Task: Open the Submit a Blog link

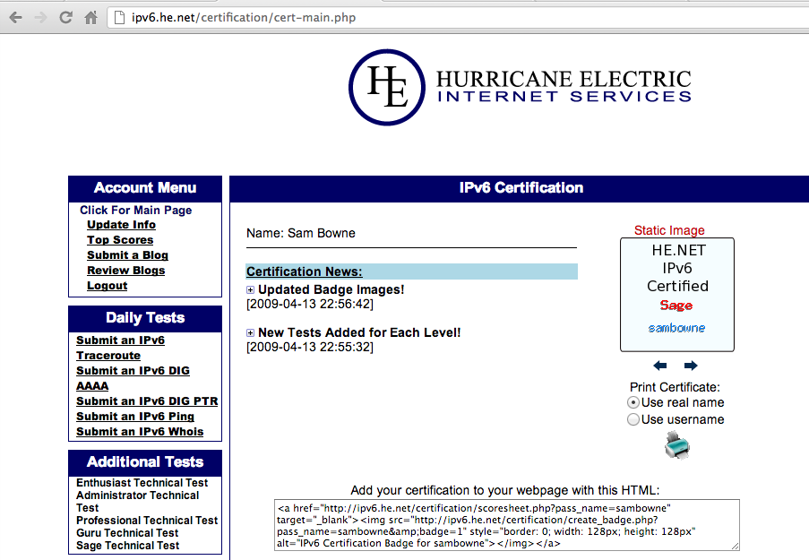Action: pyautogui.click(x=127, y=255)
